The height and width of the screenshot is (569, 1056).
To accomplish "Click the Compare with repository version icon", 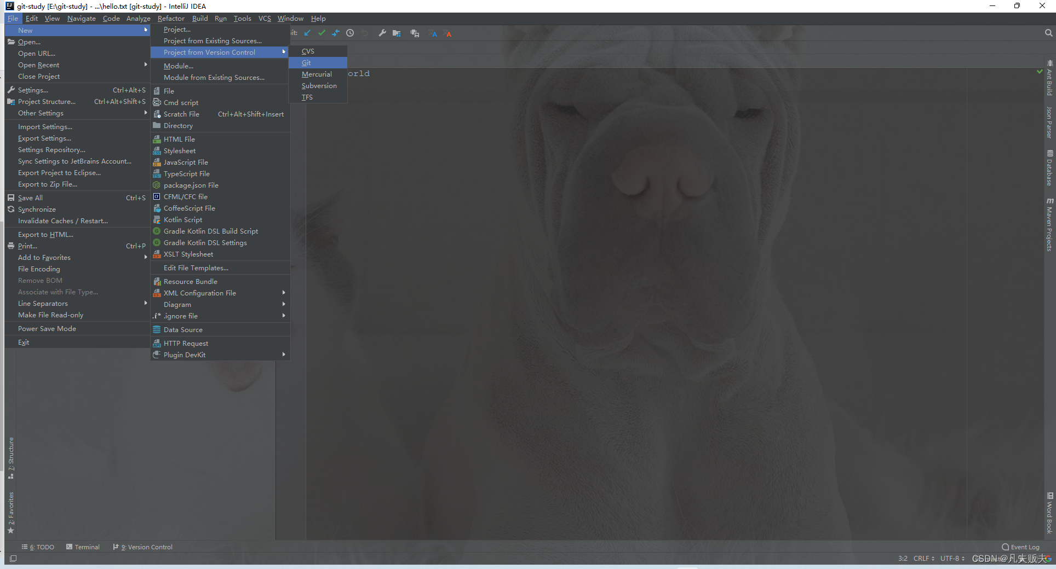I will click(x=336, y=33).
